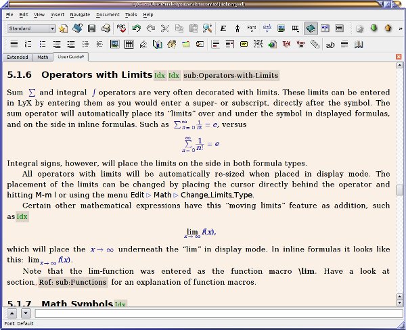The height and width of the screenshot is (330, 406).
Task: Open the Navigate menu
Action: pyautogui.click(x=79, y=14)
